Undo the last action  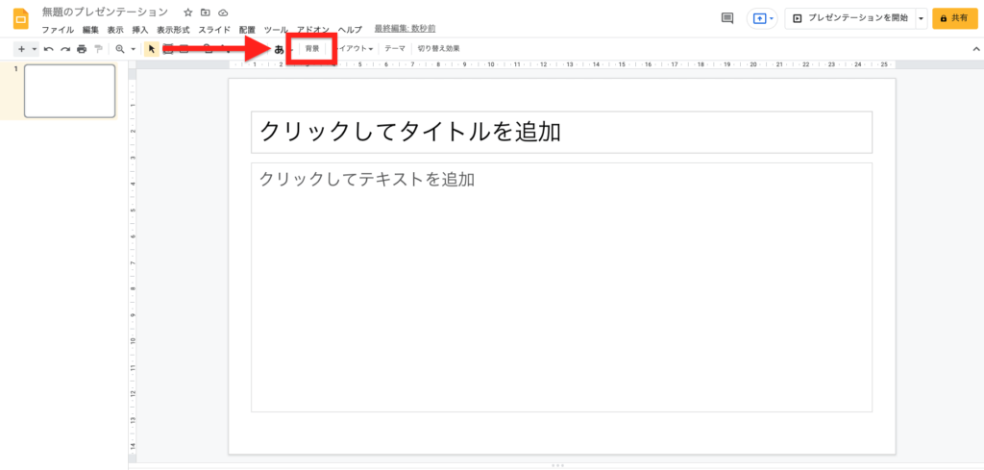49,49
